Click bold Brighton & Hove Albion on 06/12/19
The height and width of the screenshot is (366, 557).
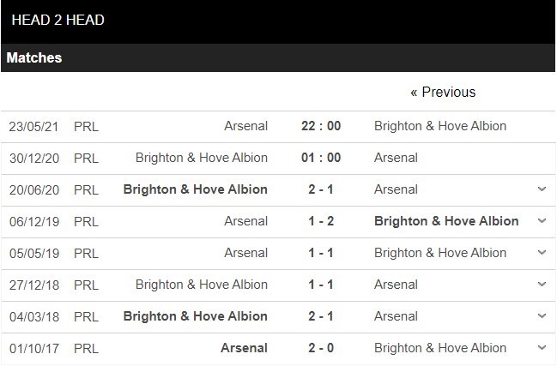[x=446, y=221]
